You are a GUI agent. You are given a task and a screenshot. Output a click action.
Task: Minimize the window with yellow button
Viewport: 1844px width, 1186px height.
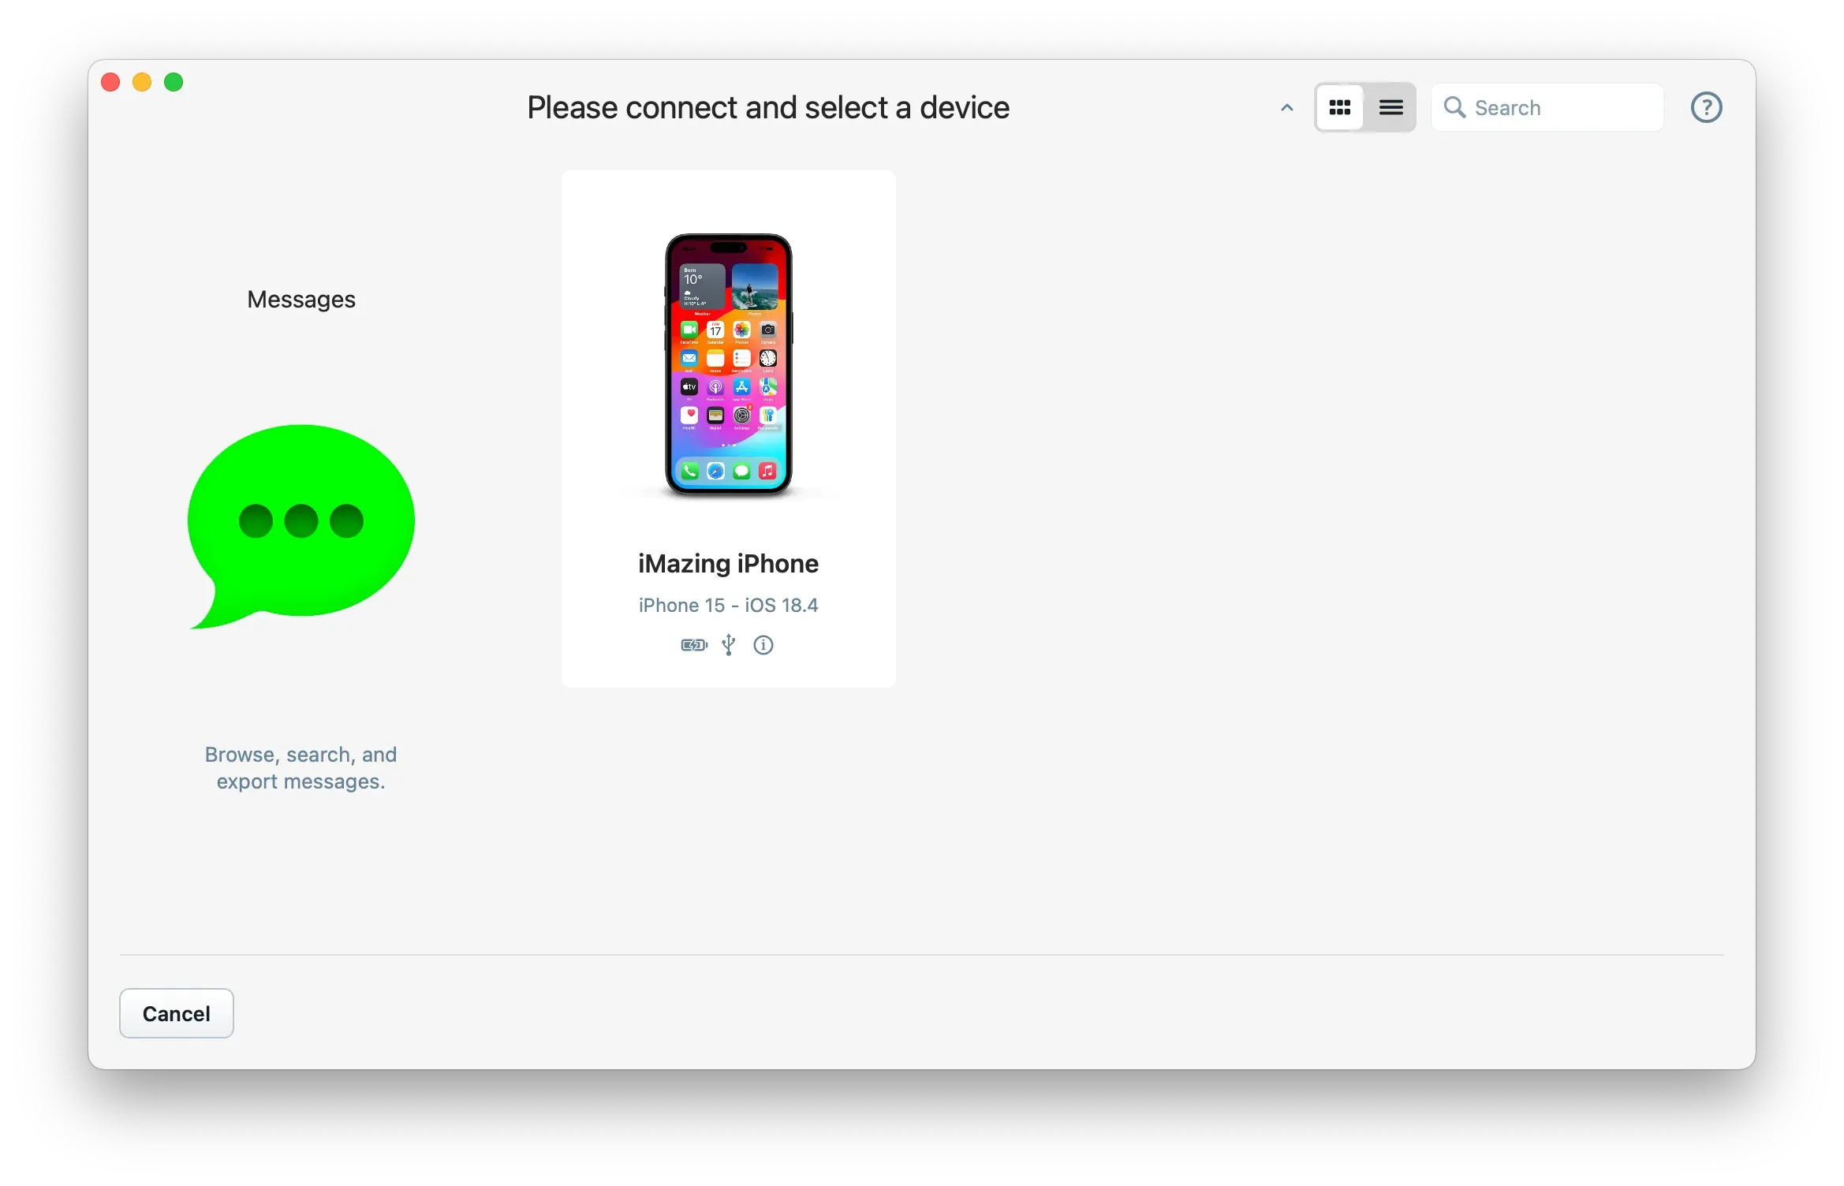(142, 82)
